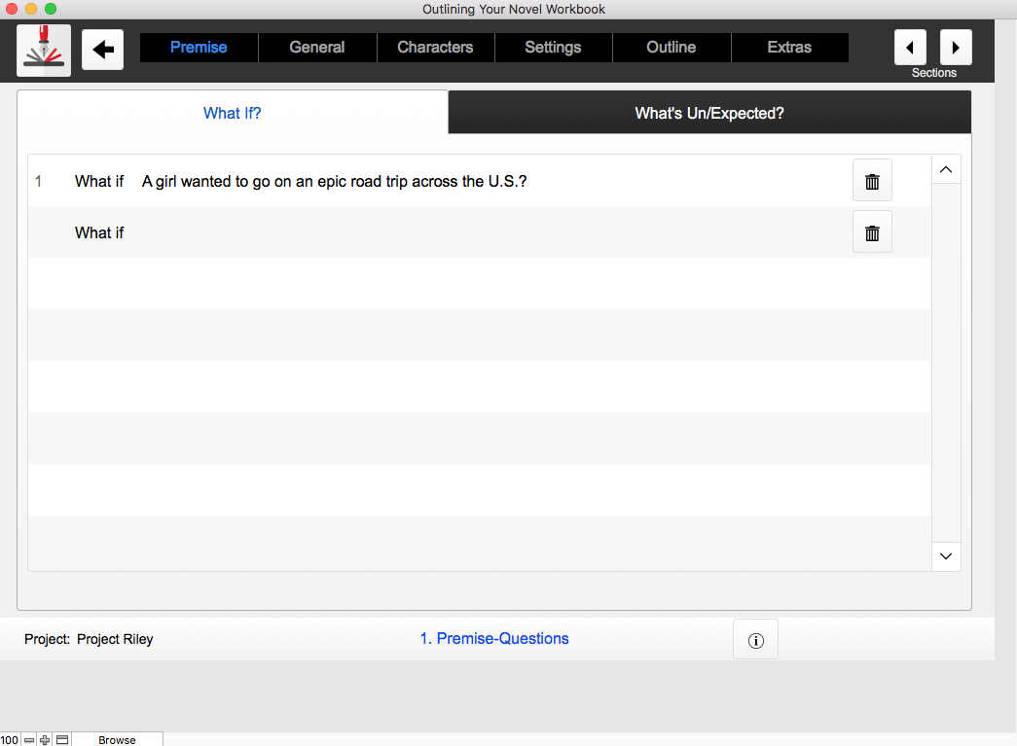The height and width of the screenshot is (746, 1017).
Task: Switch to the What If? tab
Action: point(233,113)
